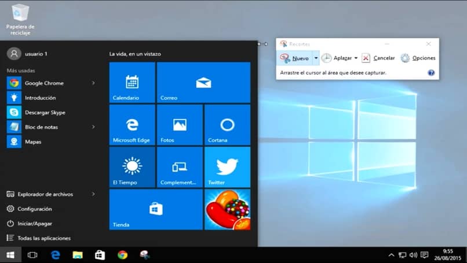
Task: Click Cancelar in Recortes window
Action: point(378,58)
